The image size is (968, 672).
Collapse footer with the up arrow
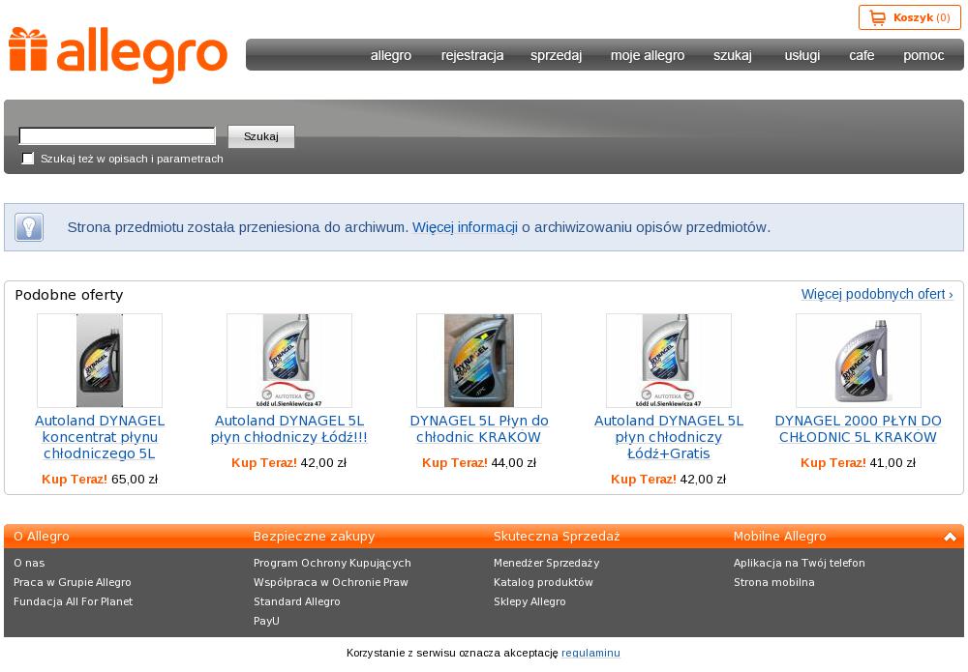click(951, 537)
